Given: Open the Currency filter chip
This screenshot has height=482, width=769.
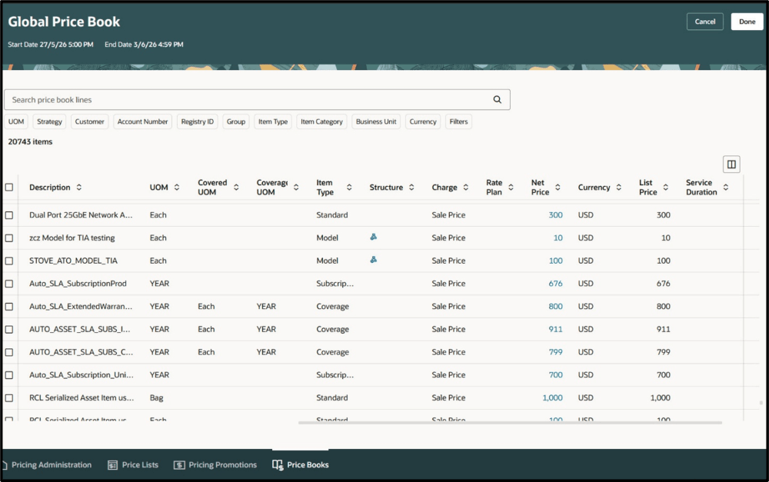Looking at the screenshot, I should pos(423,121).
